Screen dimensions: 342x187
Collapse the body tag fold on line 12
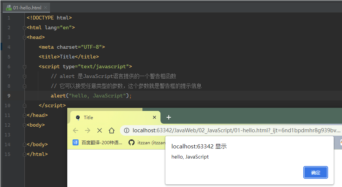point(25,125)
